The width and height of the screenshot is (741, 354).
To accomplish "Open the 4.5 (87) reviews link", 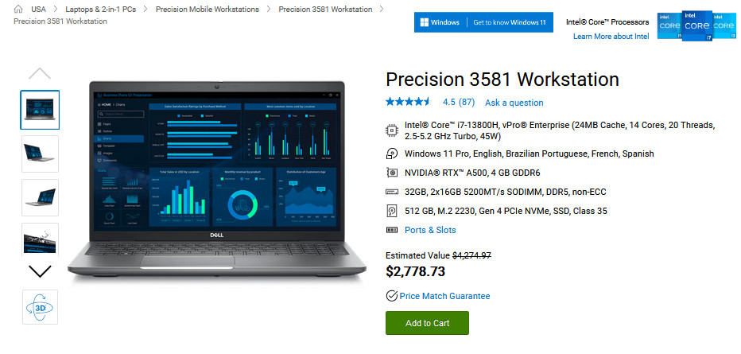I will tap(459, 102).
